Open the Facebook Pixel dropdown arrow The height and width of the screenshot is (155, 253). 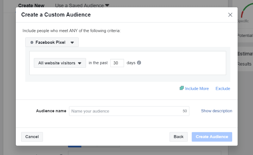click(x=72, y=43)
